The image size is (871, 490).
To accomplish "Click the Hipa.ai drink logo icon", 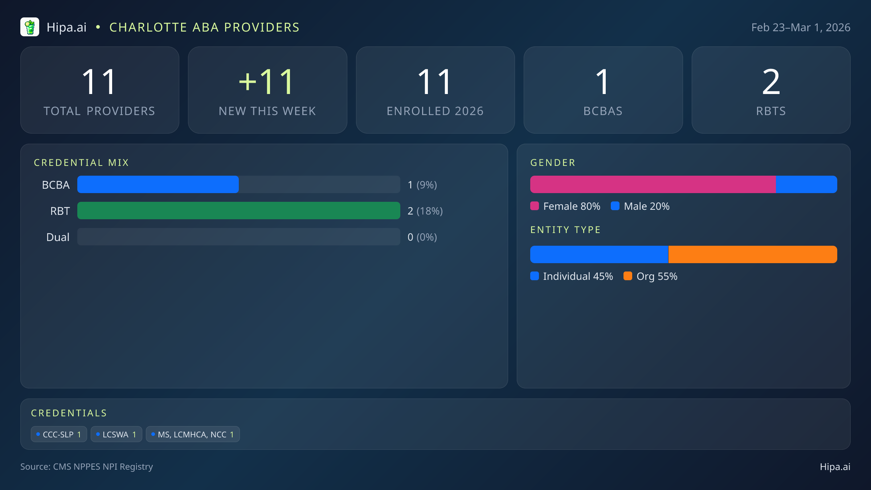I will pyautogui.click(x=30, y=27).
